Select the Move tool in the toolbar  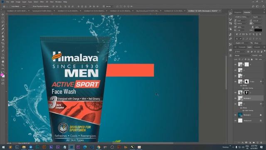click(x=3, y=15)
